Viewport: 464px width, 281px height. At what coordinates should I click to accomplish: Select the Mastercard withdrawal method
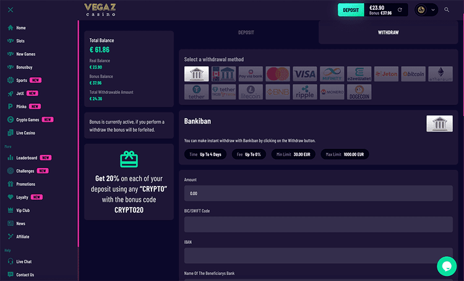click(x=278, y=74)
